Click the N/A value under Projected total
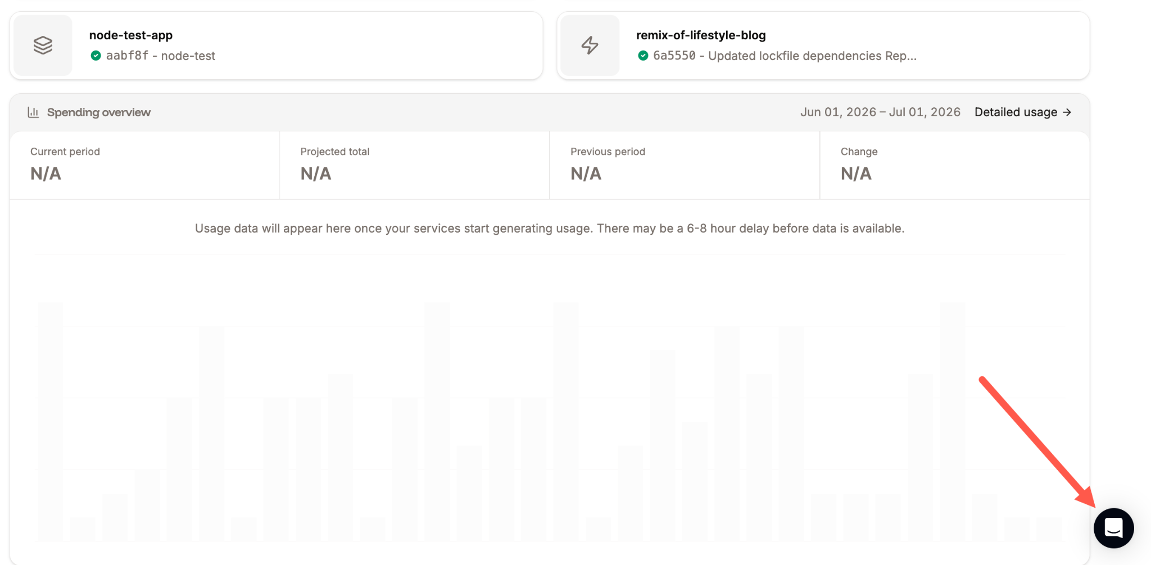 point(316,174)
